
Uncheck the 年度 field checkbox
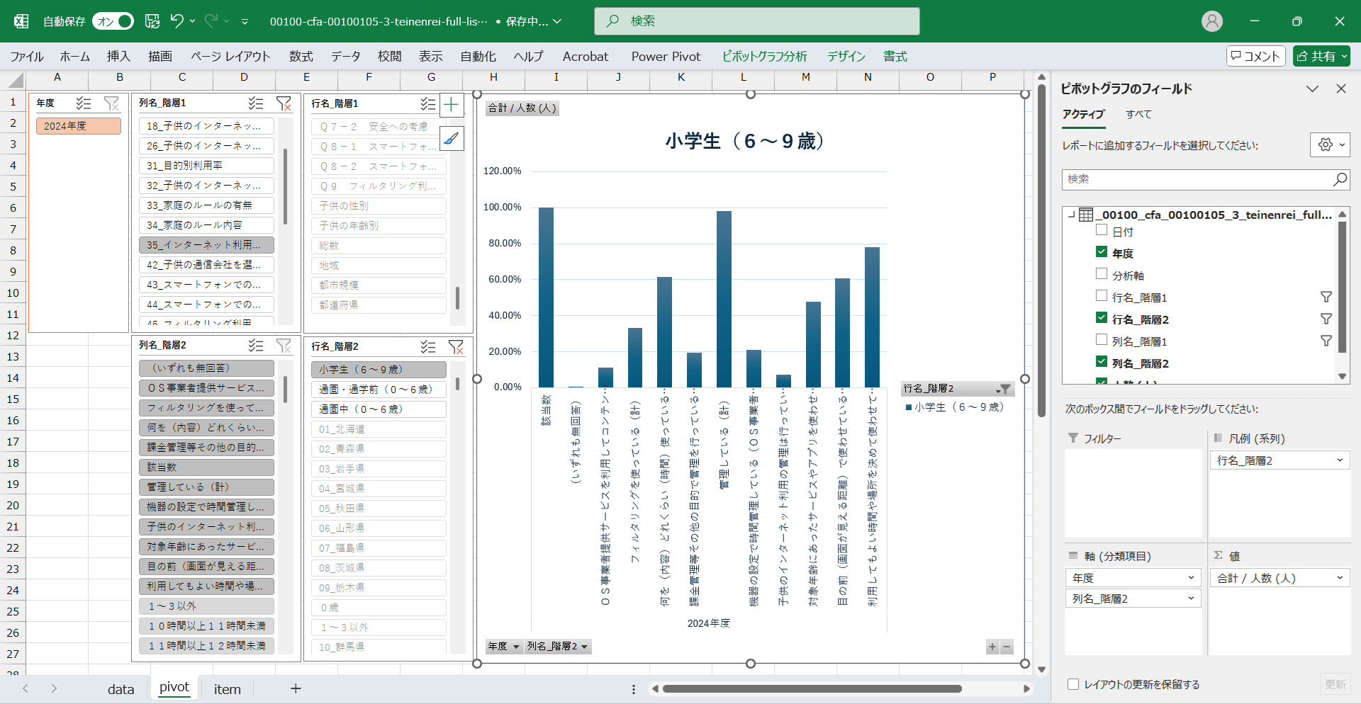pyautogui.click(x=1102, y=252)
